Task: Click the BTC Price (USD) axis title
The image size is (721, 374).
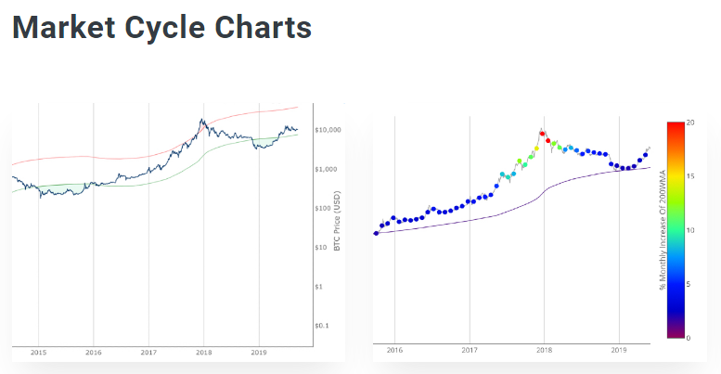Action: [338, 223]
